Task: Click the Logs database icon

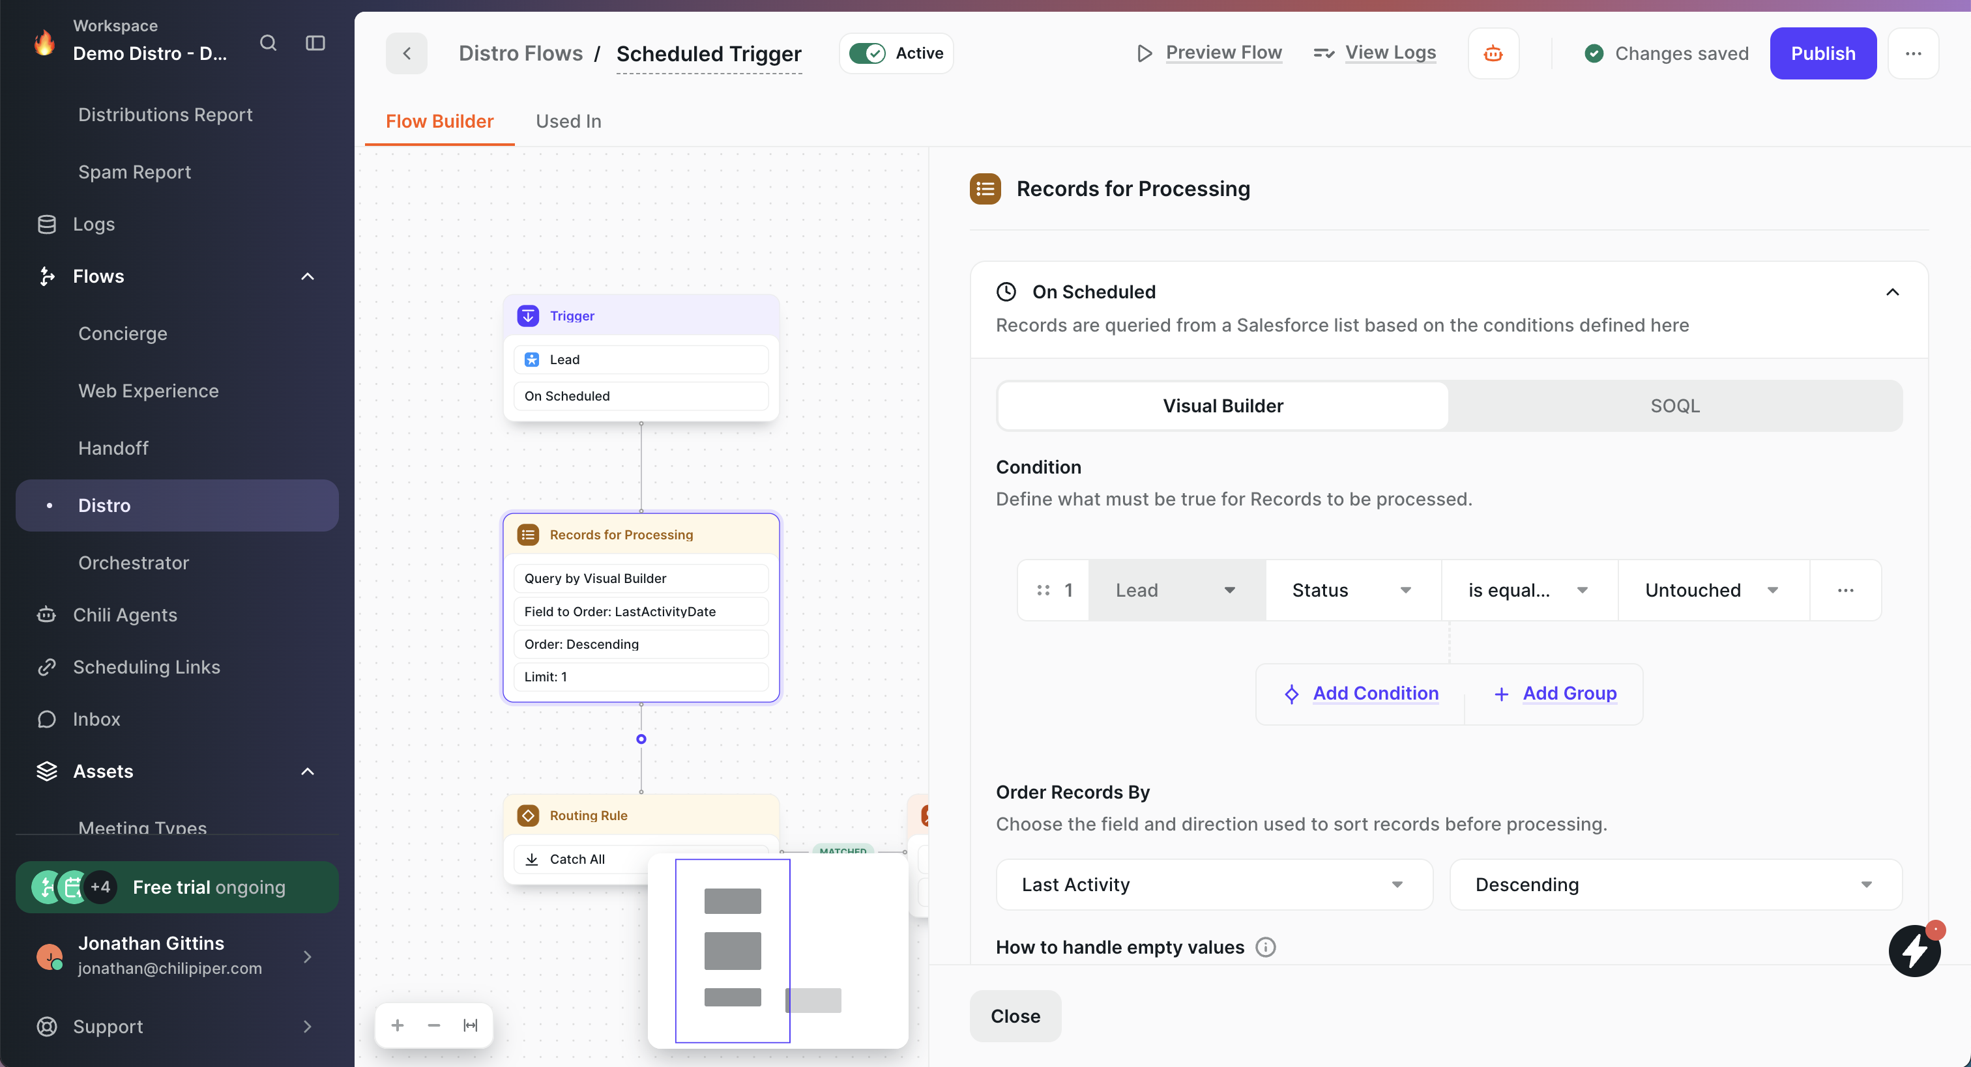Action: [47, 224]
